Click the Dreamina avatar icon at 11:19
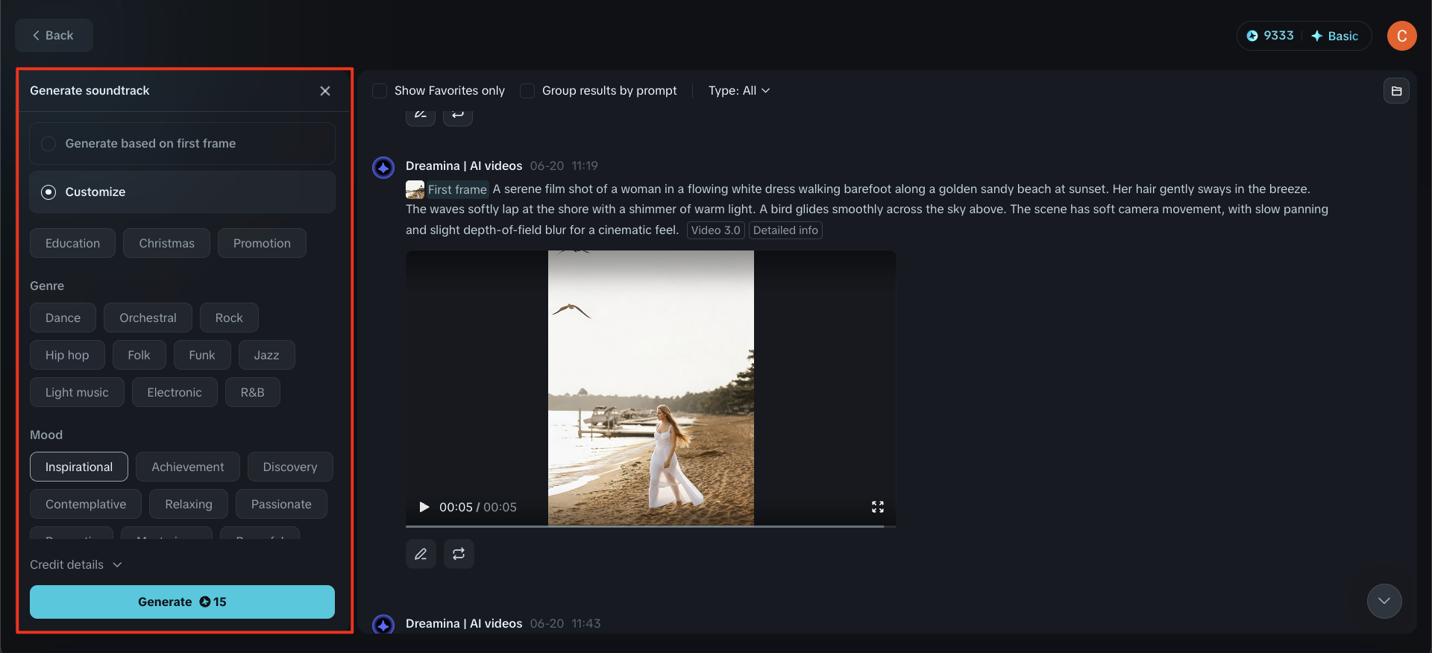Viewport: 1432px width, 653px height. pyautogui.click(x=383, y=167)
